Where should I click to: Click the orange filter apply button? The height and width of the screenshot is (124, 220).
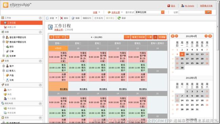[x=208, y=12]
